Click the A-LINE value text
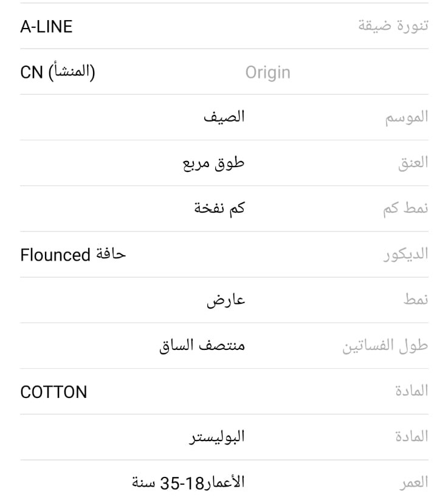The width and height of the screenshot is (448, 500). tap(46, 27)
